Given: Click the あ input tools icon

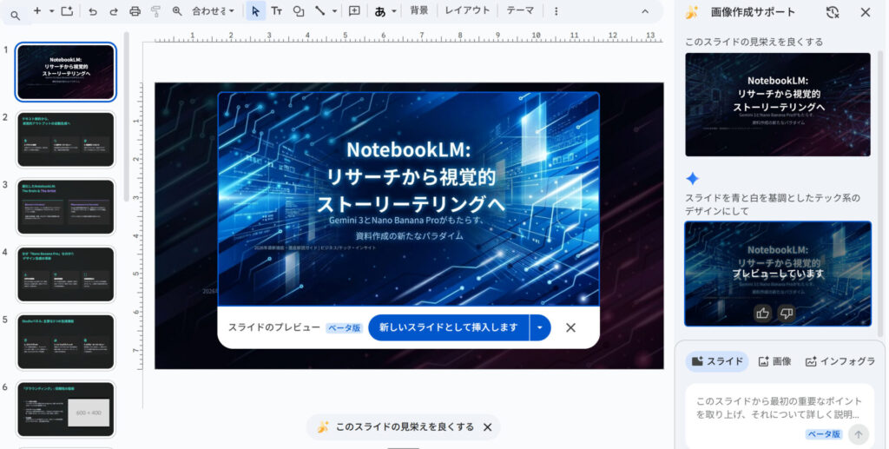Looking at the screenshot, I should click(380, 10).
